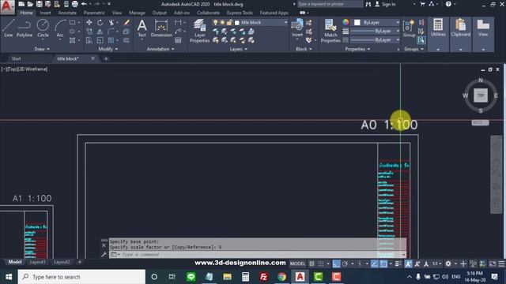Image resolution: width=506 pixels, height=284 pixels.
Task: Switch to the Start file tab
Action: coord(17,58)
